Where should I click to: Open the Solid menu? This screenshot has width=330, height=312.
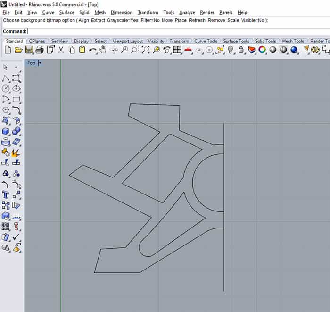pyautogui.click(x=84, y=13)
